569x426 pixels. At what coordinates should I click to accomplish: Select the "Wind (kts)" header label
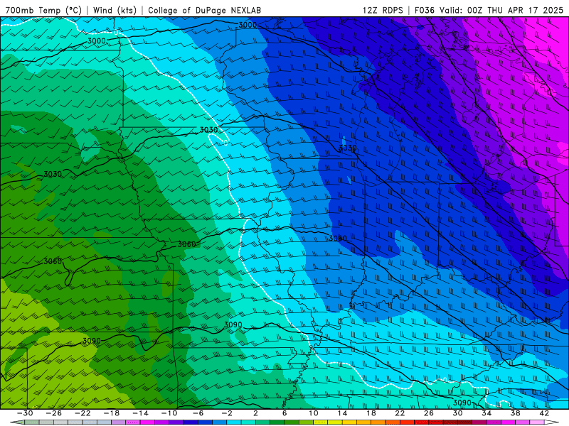point(115,10)
